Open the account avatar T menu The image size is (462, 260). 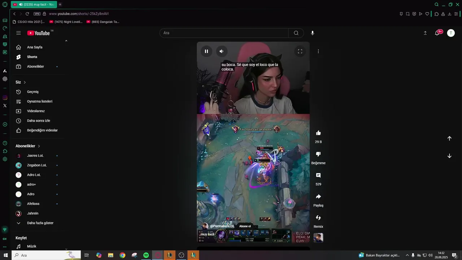pyautogui.click(x=451, y=33)
